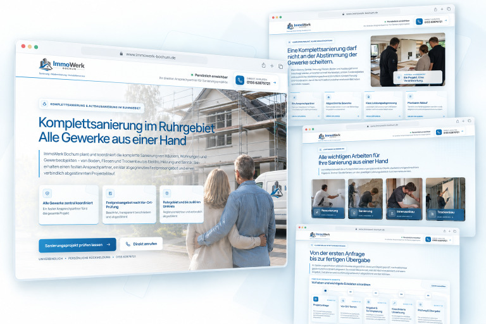Click tab overview icon in top-right Komplettsanierung window

[x=449, y=9]
